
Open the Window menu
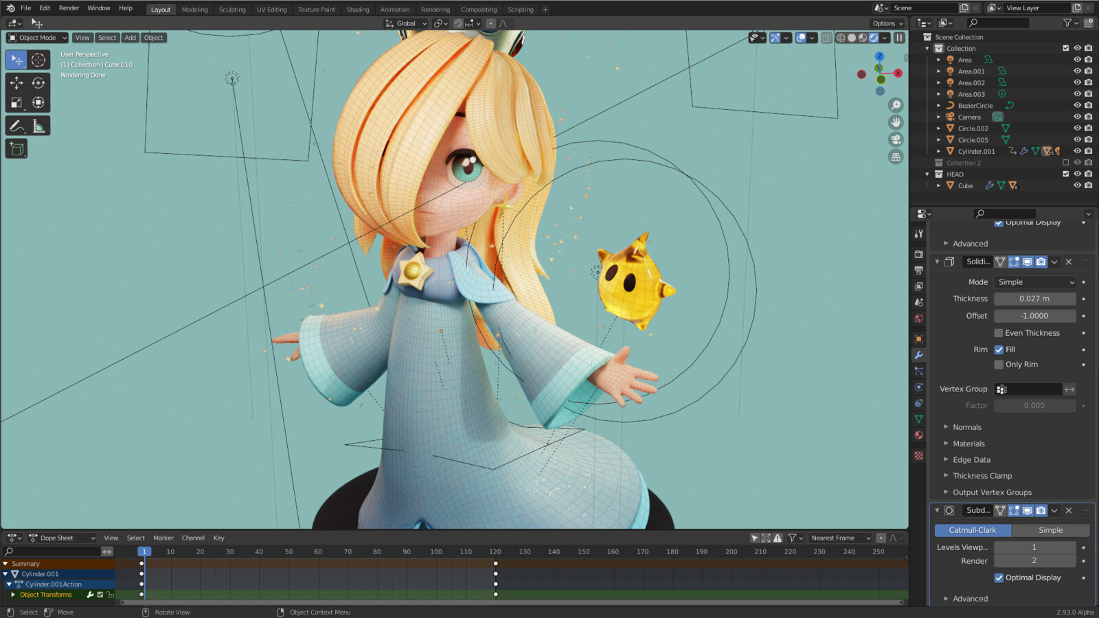pos(99,8)
